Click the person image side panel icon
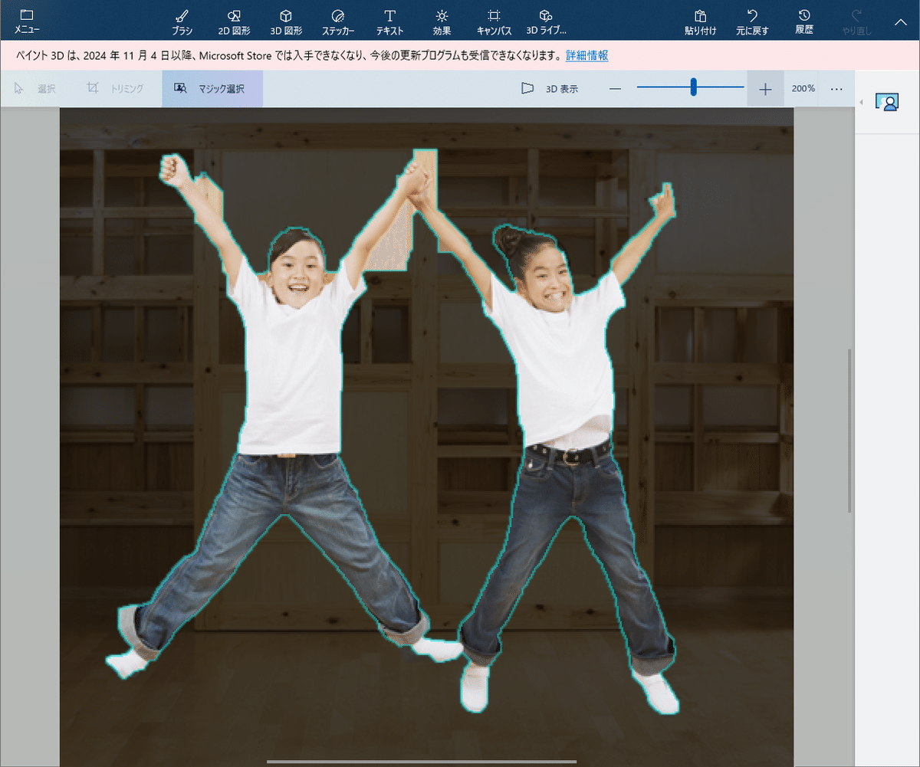The image size is (920, 767). tap(889, 102)
